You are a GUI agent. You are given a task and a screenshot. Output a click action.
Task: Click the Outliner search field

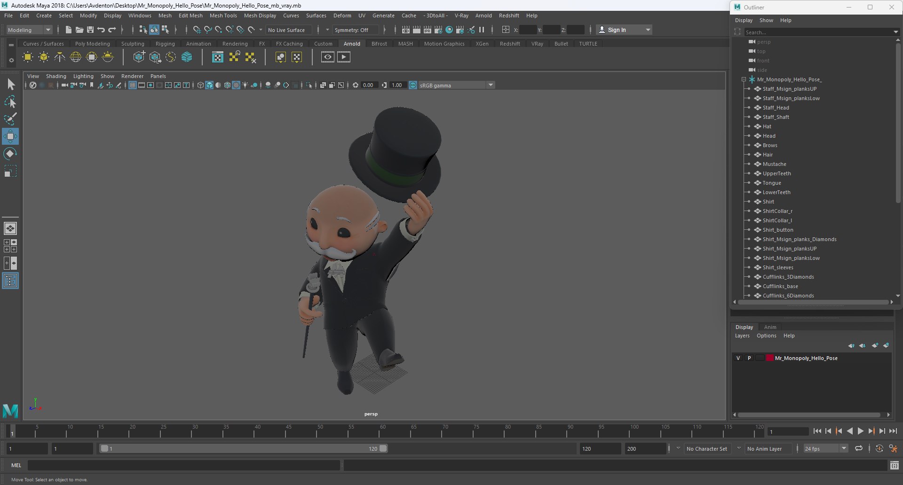coord(819,32)
